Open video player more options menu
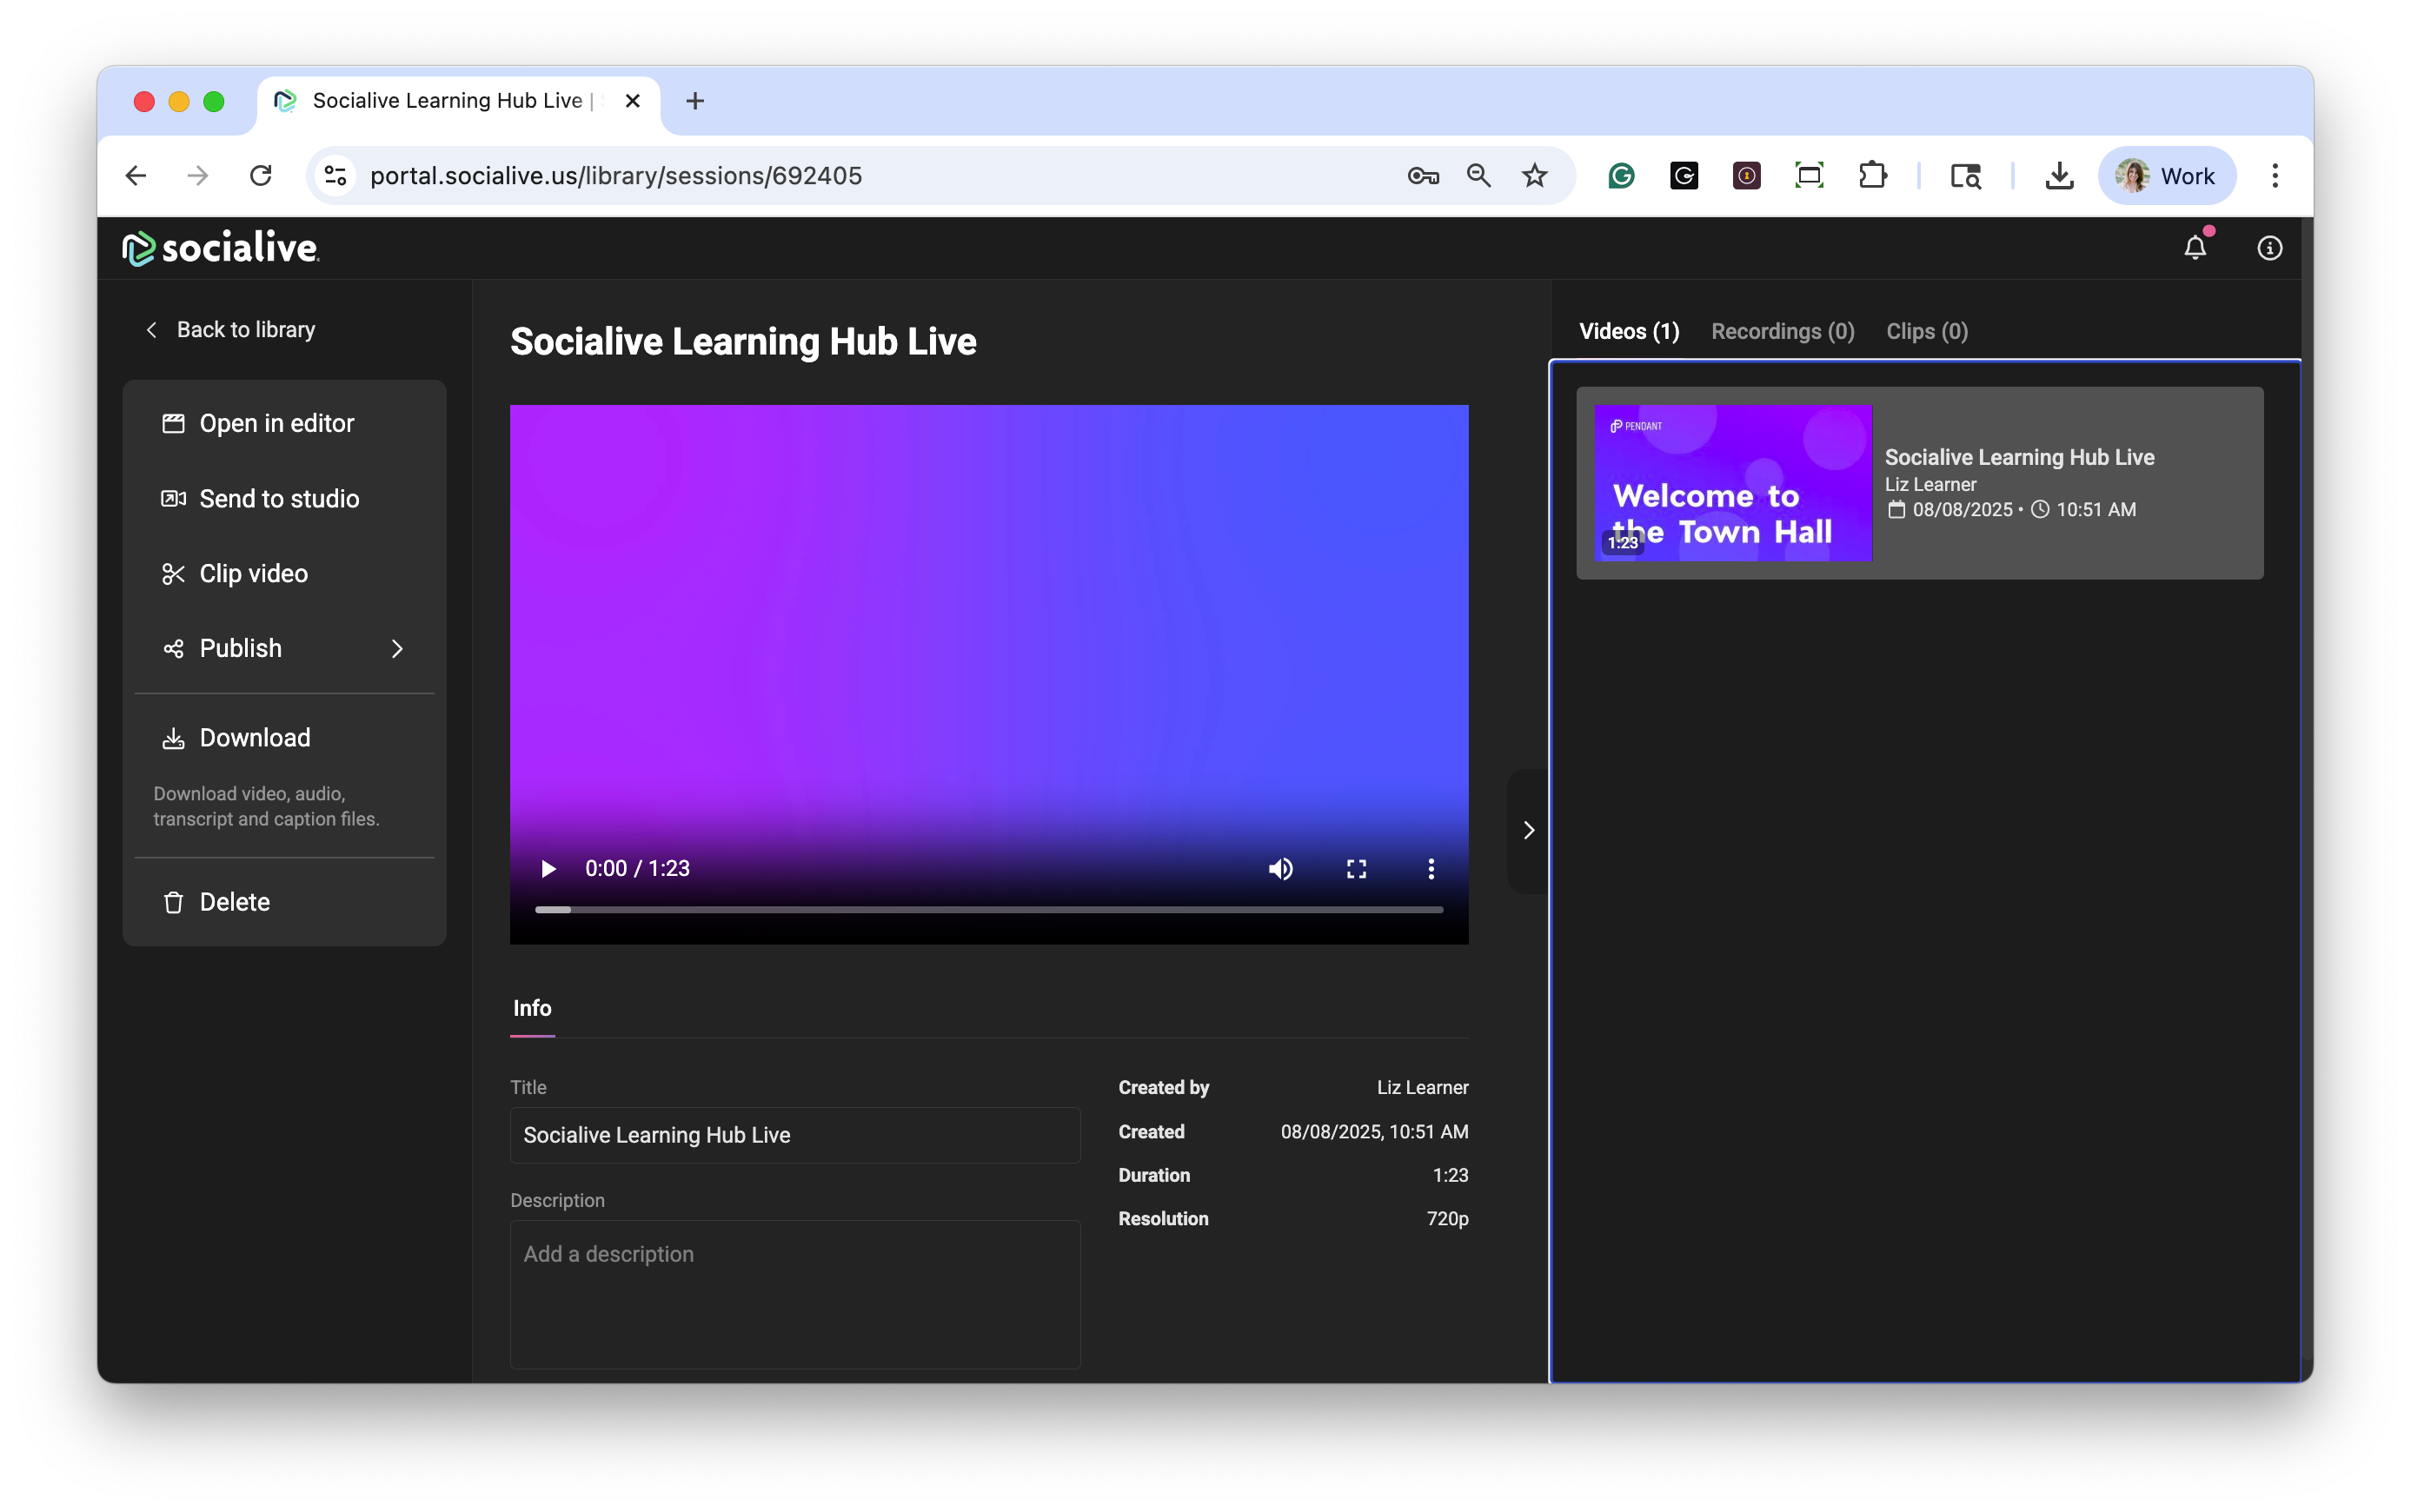Image resolution: width=2411 pixels, height=1512 pixels. (1431, 868)
